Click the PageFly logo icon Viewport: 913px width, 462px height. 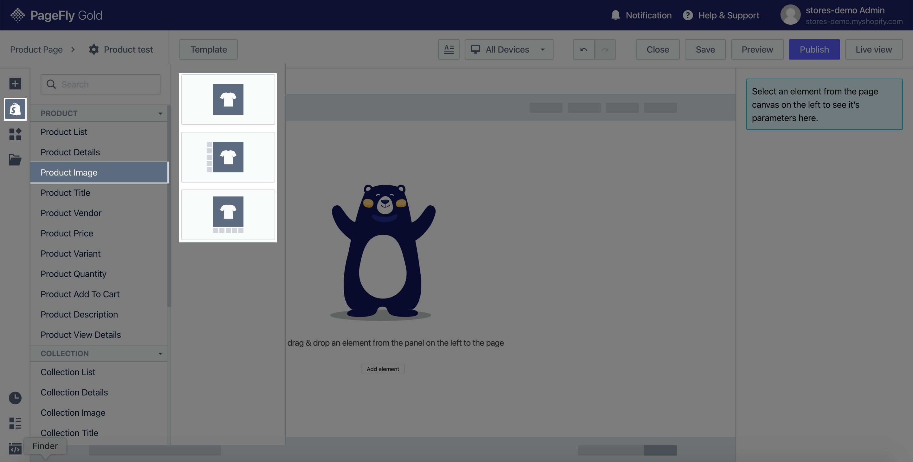click(x=17, y=15)
